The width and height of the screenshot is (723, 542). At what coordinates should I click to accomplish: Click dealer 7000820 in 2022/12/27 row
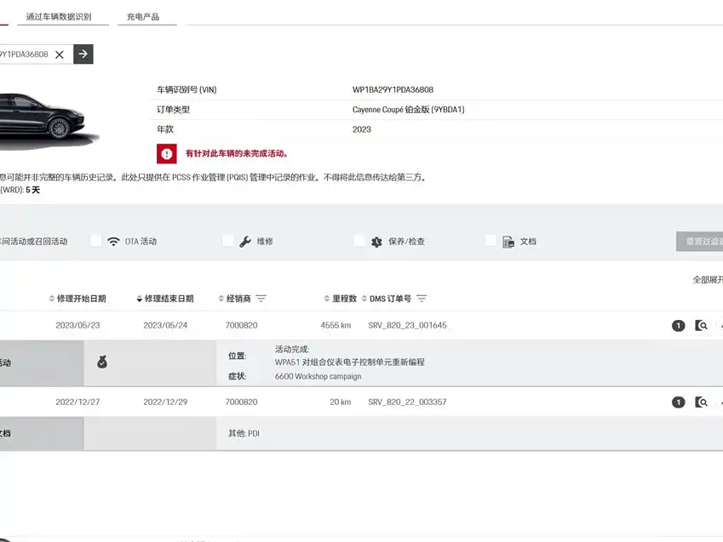(241, 402)
